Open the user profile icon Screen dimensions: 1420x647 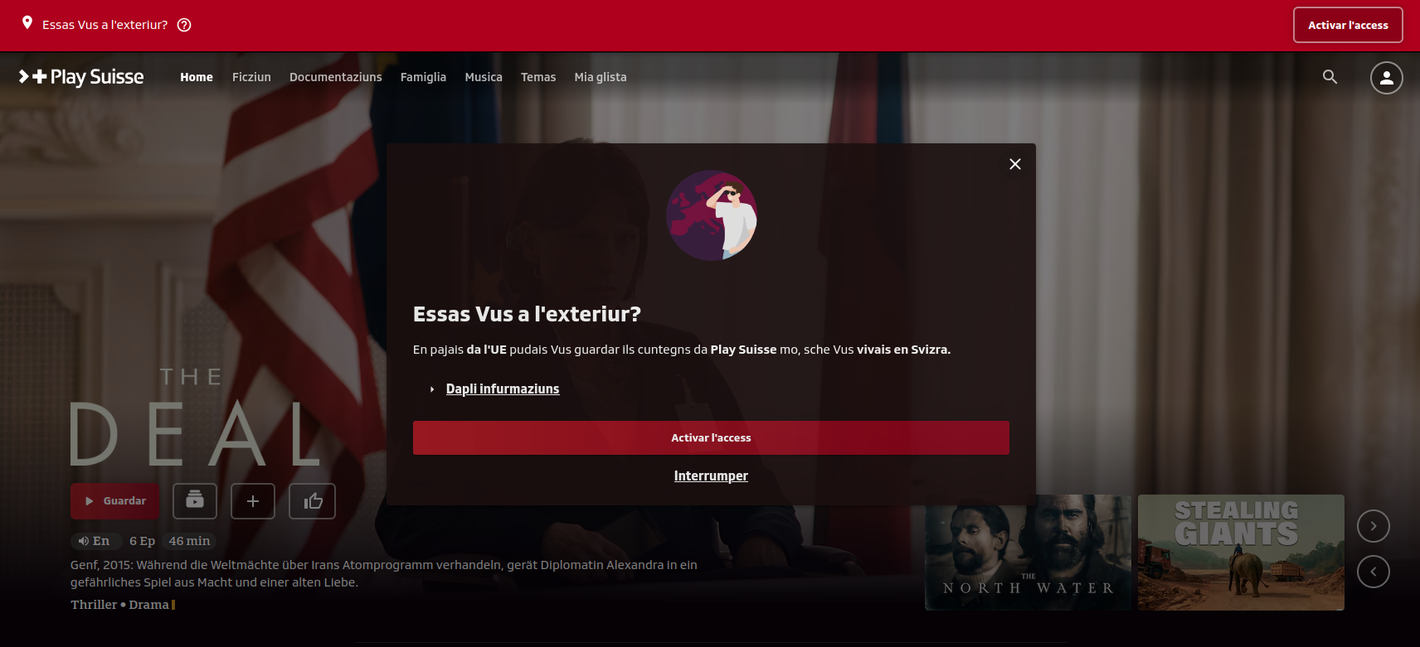(x=1386, y=78)
